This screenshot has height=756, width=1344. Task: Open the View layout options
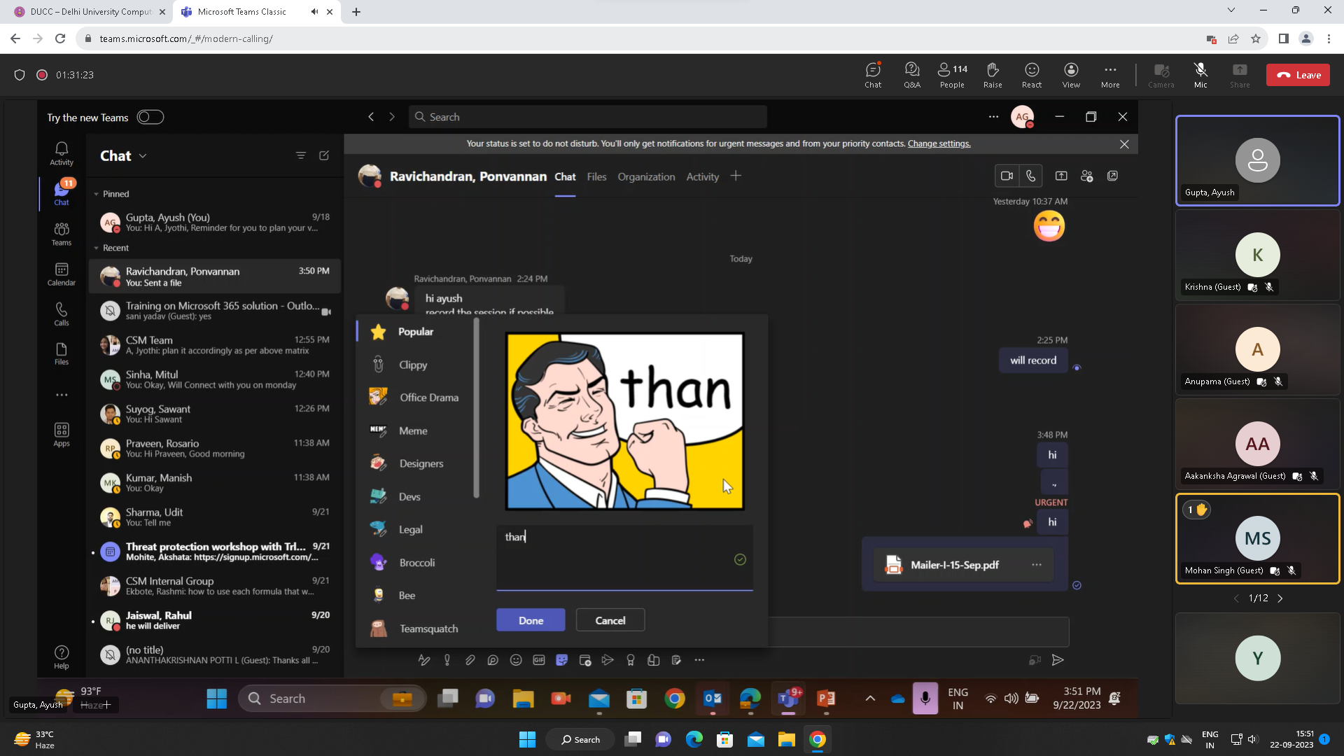(x=1071, y=75)
